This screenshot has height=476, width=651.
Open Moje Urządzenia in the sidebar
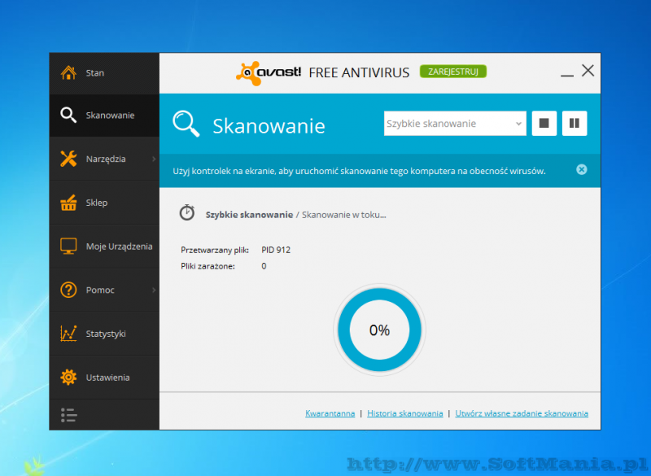(x=104, y=247)
